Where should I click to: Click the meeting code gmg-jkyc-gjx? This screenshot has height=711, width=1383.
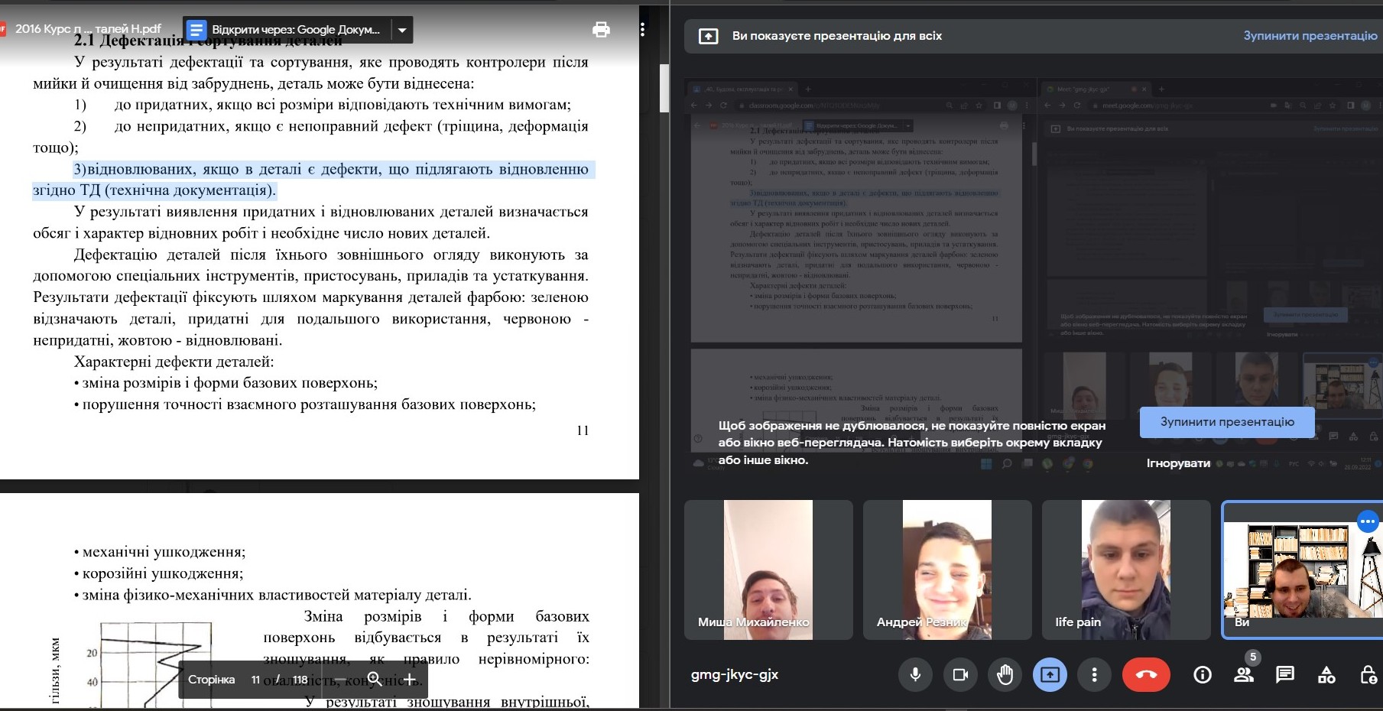[735, 675]
